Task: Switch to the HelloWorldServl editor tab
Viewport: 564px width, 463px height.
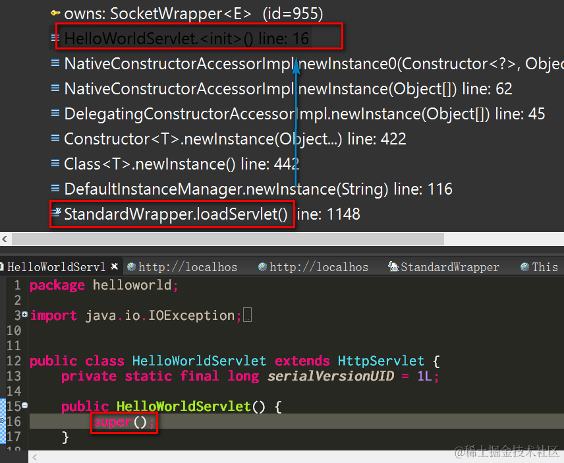Action: [x=57, y=267]
